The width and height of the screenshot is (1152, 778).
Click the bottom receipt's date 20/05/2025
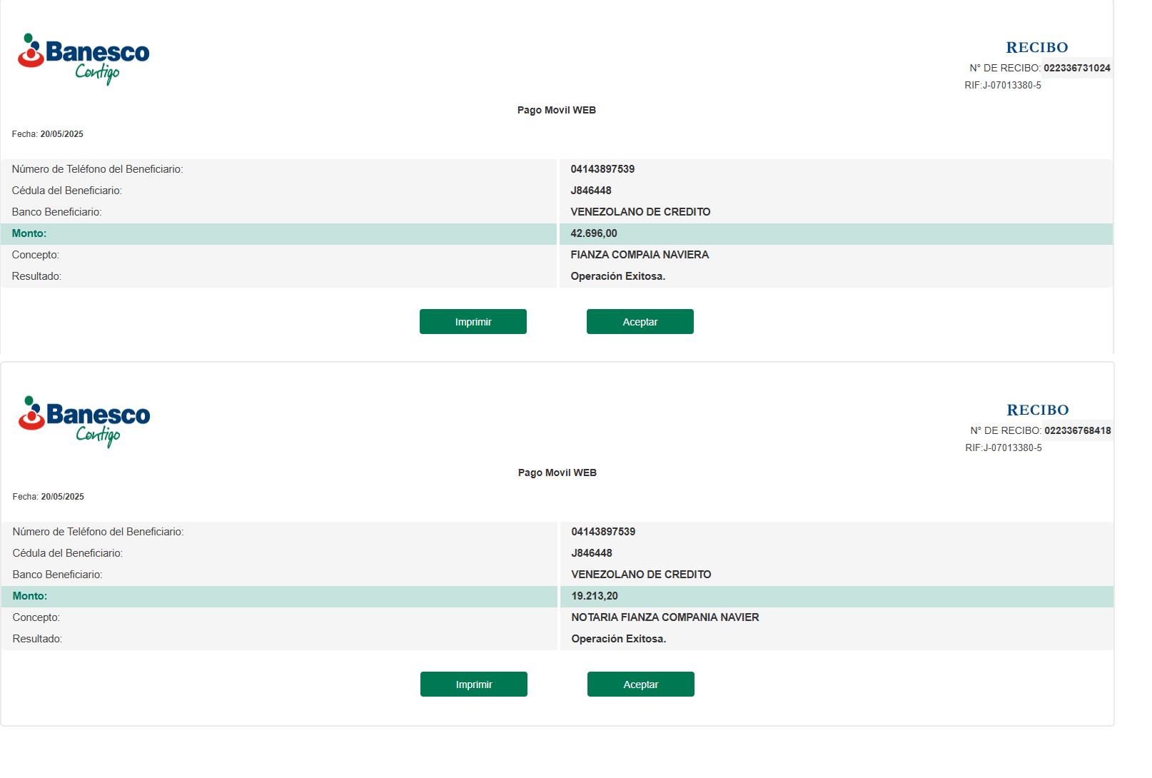(62, 497)
